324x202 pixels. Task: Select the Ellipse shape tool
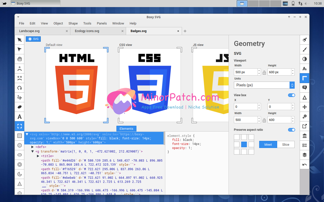tap(19, 155)
